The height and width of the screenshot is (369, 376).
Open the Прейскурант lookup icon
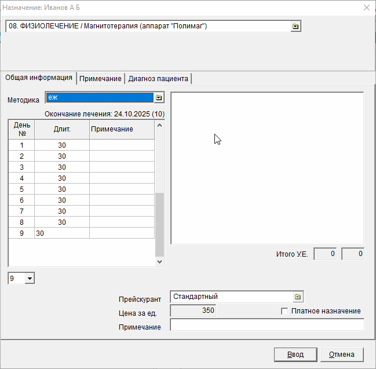point(298,297)
